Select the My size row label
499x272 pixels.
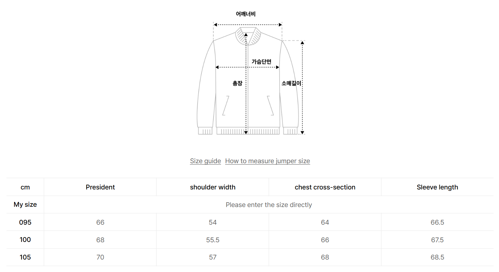[x=25, y=204]
